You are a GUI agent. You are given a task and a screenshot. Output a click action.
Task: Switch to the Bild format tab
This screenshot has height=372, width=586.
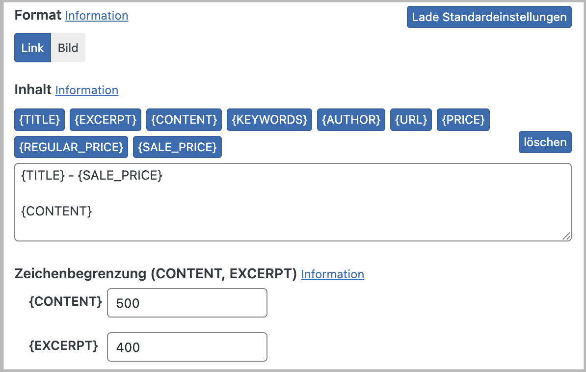pyautogui.click(x=68, y=48)
